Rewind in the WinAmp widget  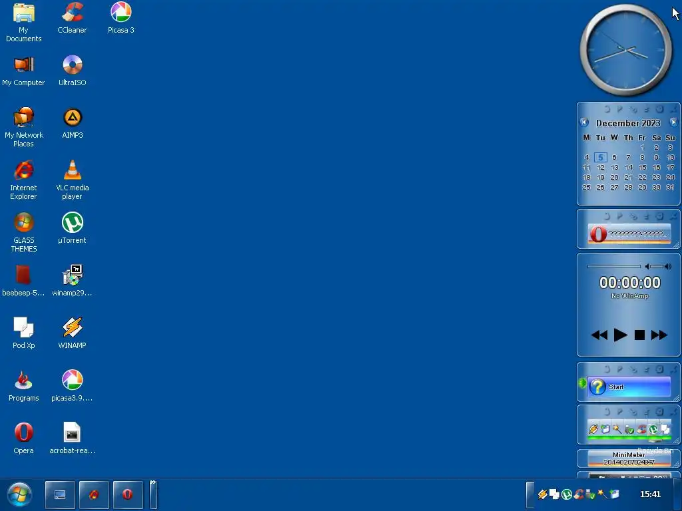(x=599, y=335)
